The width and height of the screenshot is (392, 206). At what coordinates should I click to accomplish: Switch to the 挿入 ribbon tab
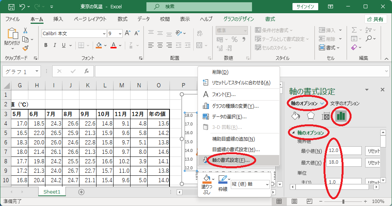(x=58, y=19)
